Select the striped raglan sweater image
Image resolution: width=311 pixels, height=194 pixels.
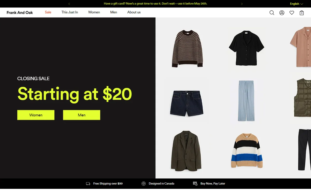(x=187, y=49)
